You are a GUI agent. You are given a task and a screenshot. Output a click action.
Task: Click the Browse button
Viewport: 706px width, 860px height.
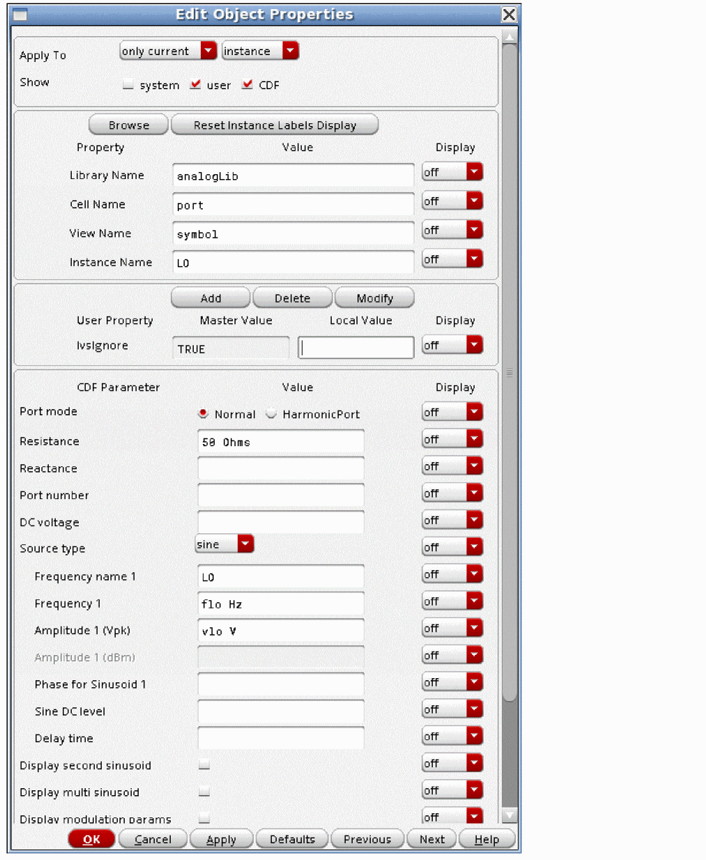(x=129, y=125)
